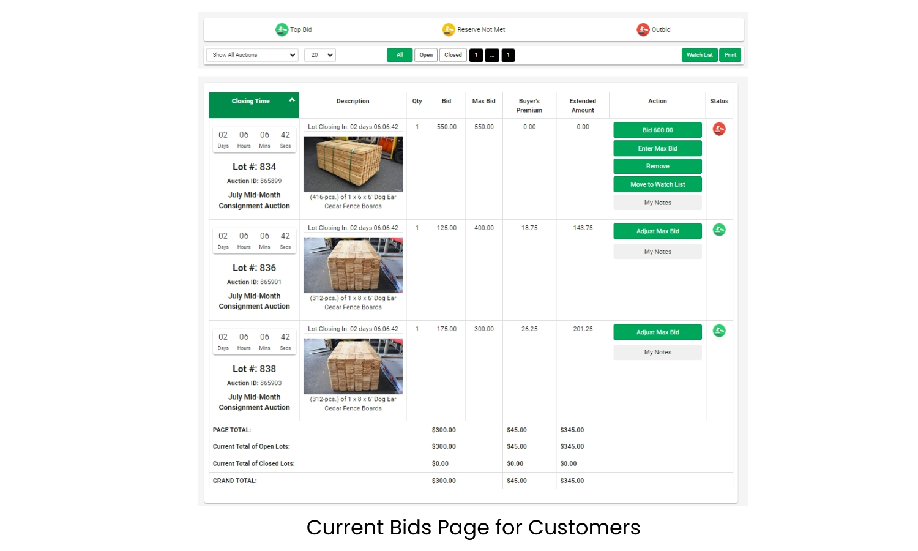This screenshot has height=551, width=918.
Task: Click the green top bid status icon for Lot 838
Action: [719, 331]
